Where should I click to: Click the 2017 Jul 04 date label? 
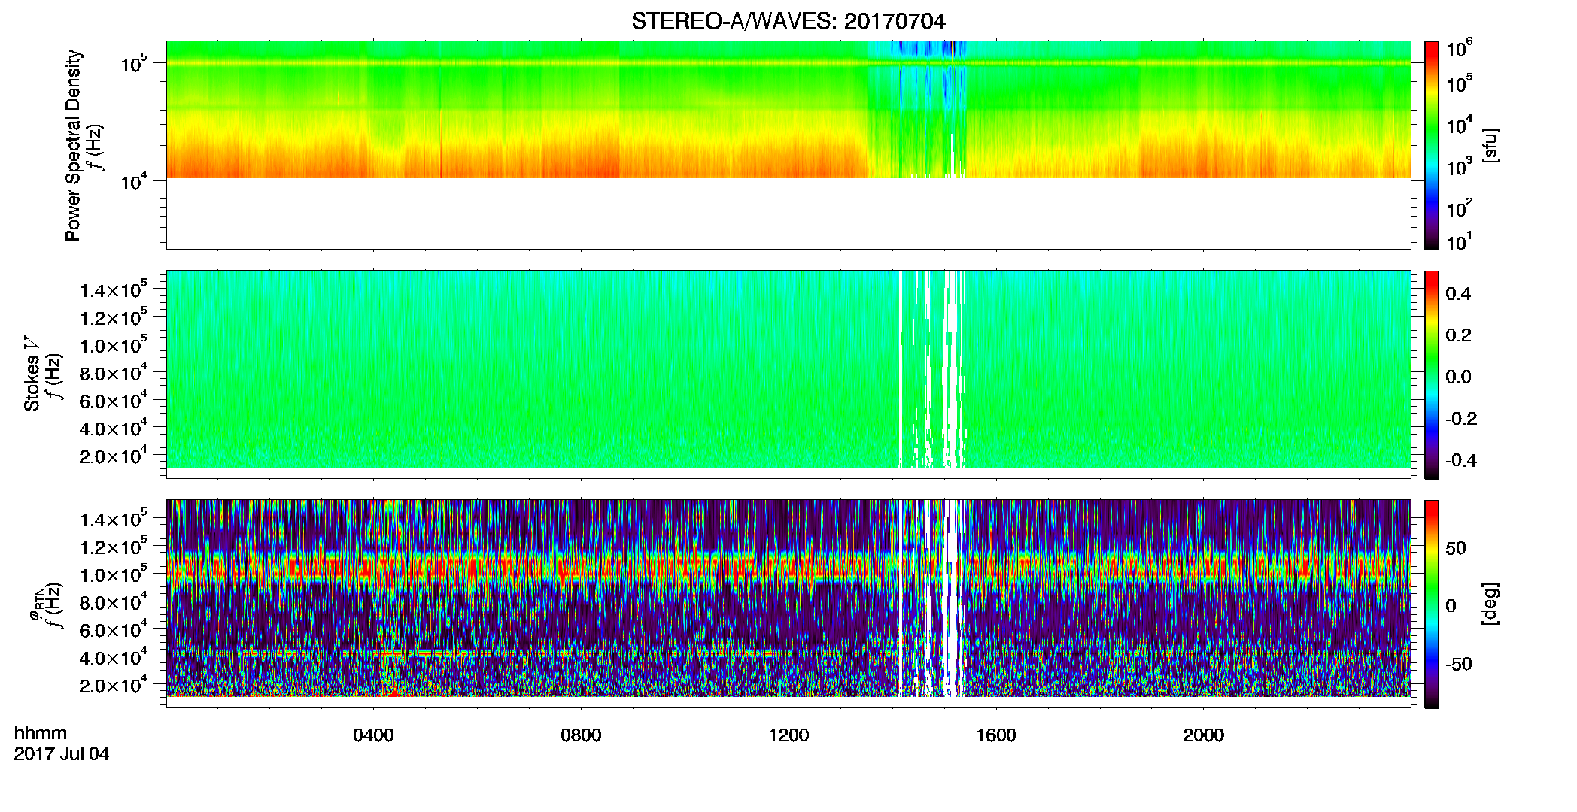coord(62,753)
